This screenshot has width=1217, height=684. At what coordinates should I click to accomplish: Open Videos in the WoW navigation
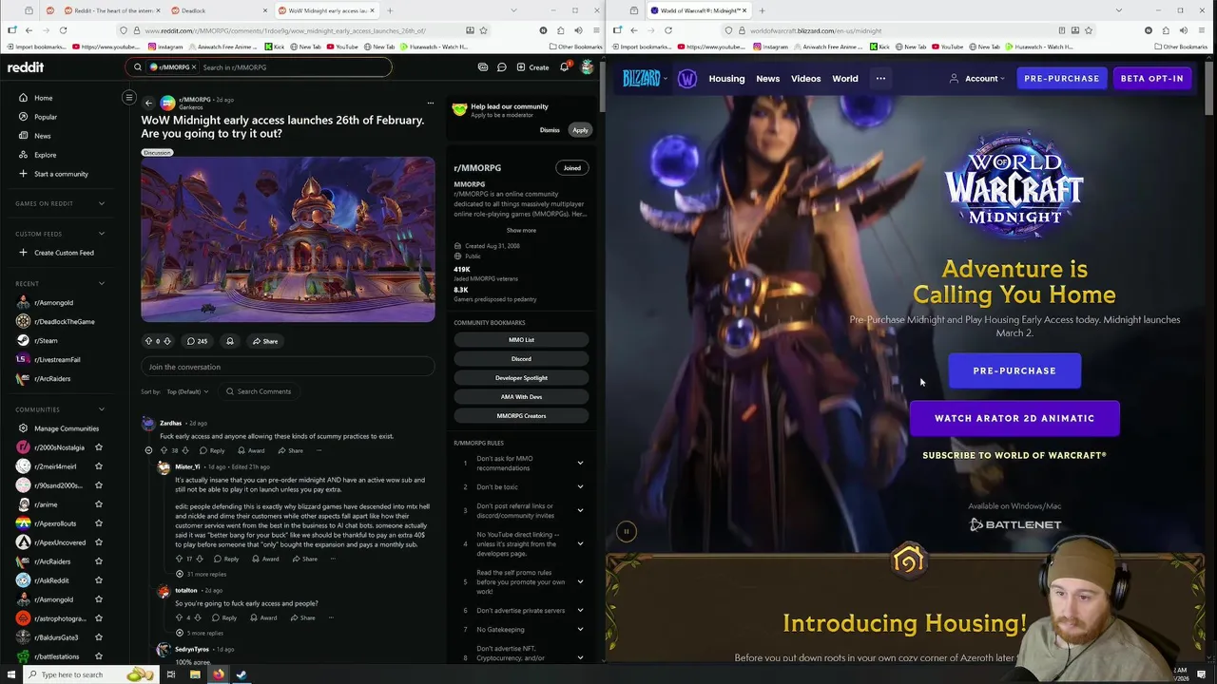pos(805,79)
